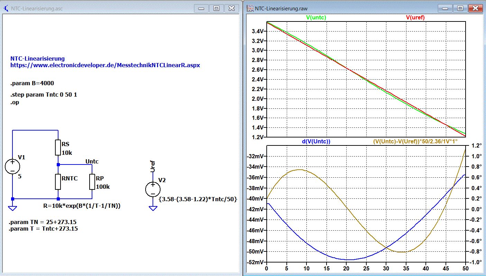The width and height of the screenshot is (486, 276).
Task: Click the RS resistor symbol
Action: click(58, 148)
